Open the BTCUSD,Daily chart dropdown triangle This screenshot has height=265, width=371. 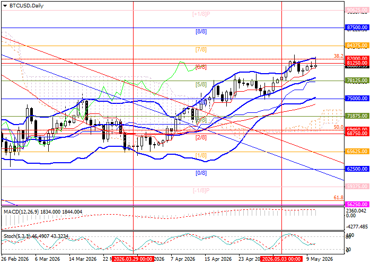tap(5, 6)
